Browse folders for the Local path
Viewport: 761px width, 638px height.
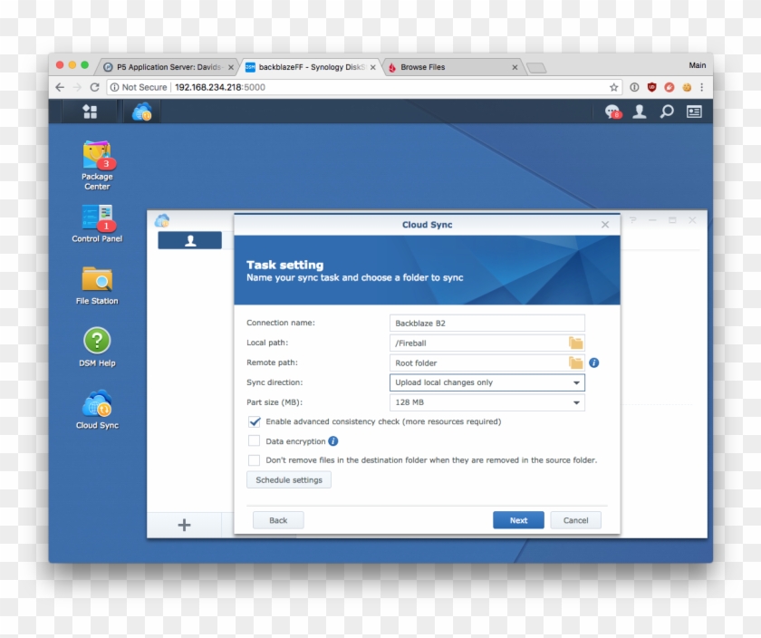tap(574, 343)
